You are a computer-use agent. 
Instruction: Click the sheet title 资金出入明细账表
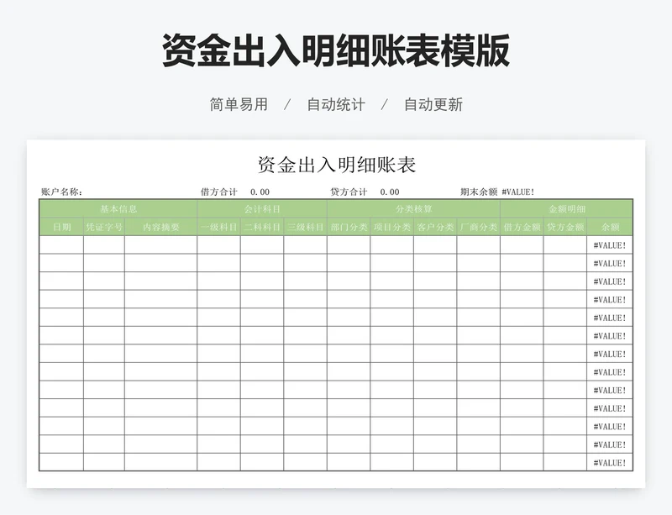337,166
